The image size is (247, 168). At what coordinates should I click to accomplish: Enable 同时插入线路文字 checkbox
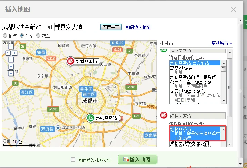point(73,160)
